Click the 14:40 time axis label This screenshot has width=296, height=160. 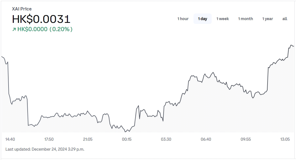10,139
